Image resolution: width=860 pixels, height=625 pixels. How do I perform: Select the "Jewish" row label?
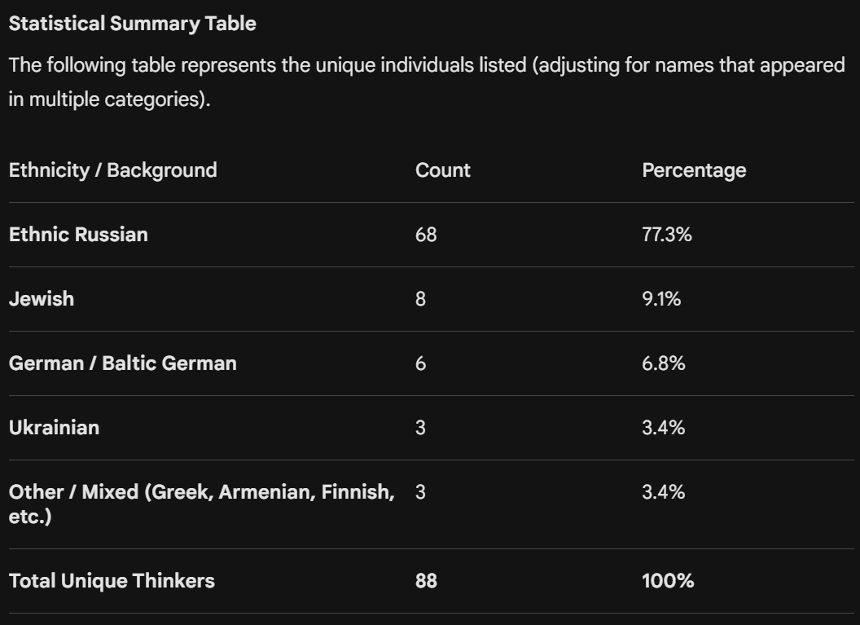point(42,299)
